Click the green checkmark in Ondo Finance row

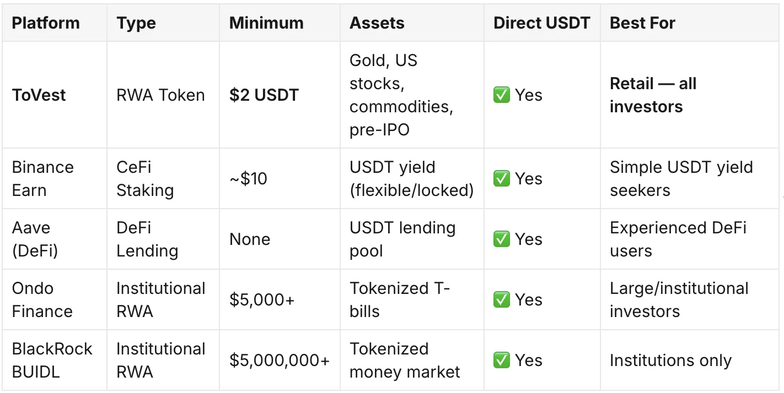(x=502, y=300)
